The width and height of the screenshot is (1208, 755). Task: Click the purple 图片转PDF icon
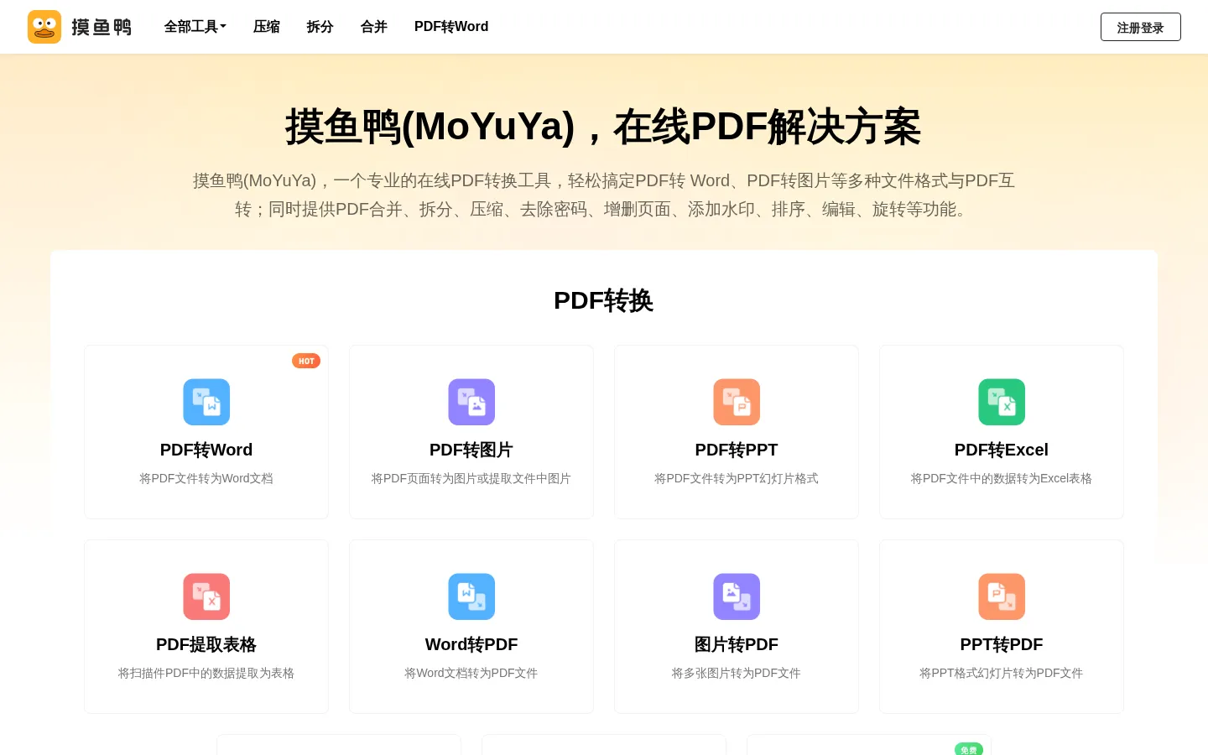click(737, 596)
